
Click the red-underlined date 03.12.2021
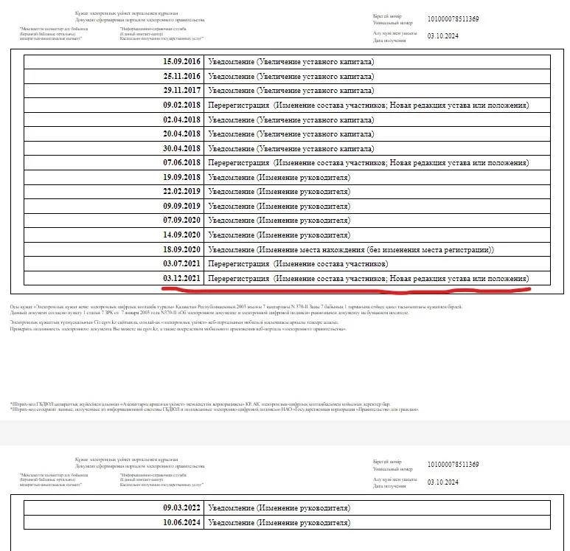[181, 278]
